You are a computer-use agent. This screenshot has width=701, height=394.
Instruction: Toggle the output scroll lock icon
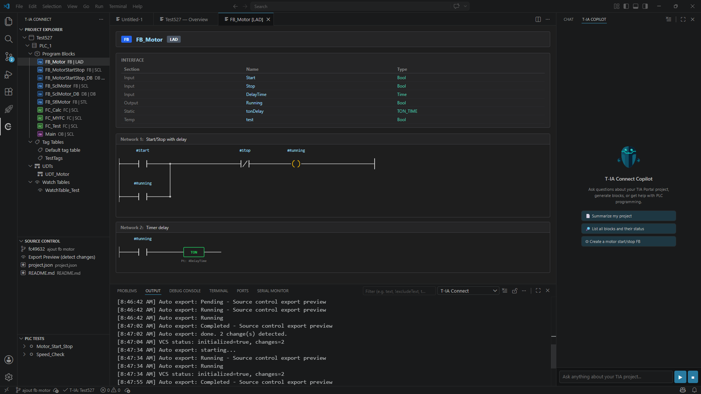coord(514,291)
